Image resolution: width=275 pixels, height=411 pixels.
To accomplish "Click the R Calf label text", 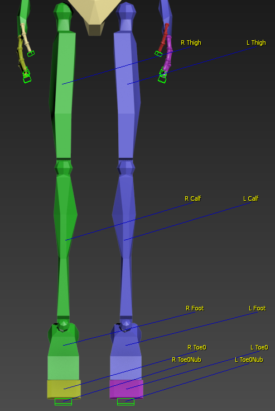I will [193, 199].
